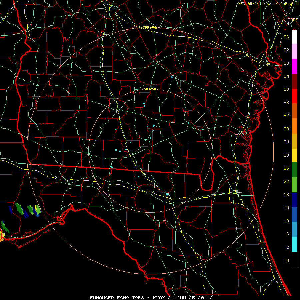This screenshot has width=300, height=300.
Task: Click the '10' legend value
Action: pyautogui.click(x=286, y=221)
